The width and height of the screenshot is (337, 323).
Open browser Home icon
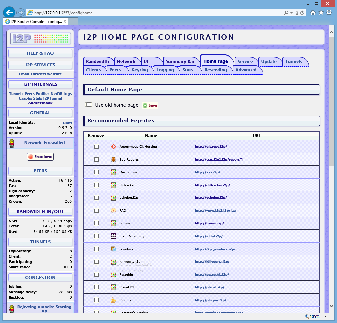(313, 13)
